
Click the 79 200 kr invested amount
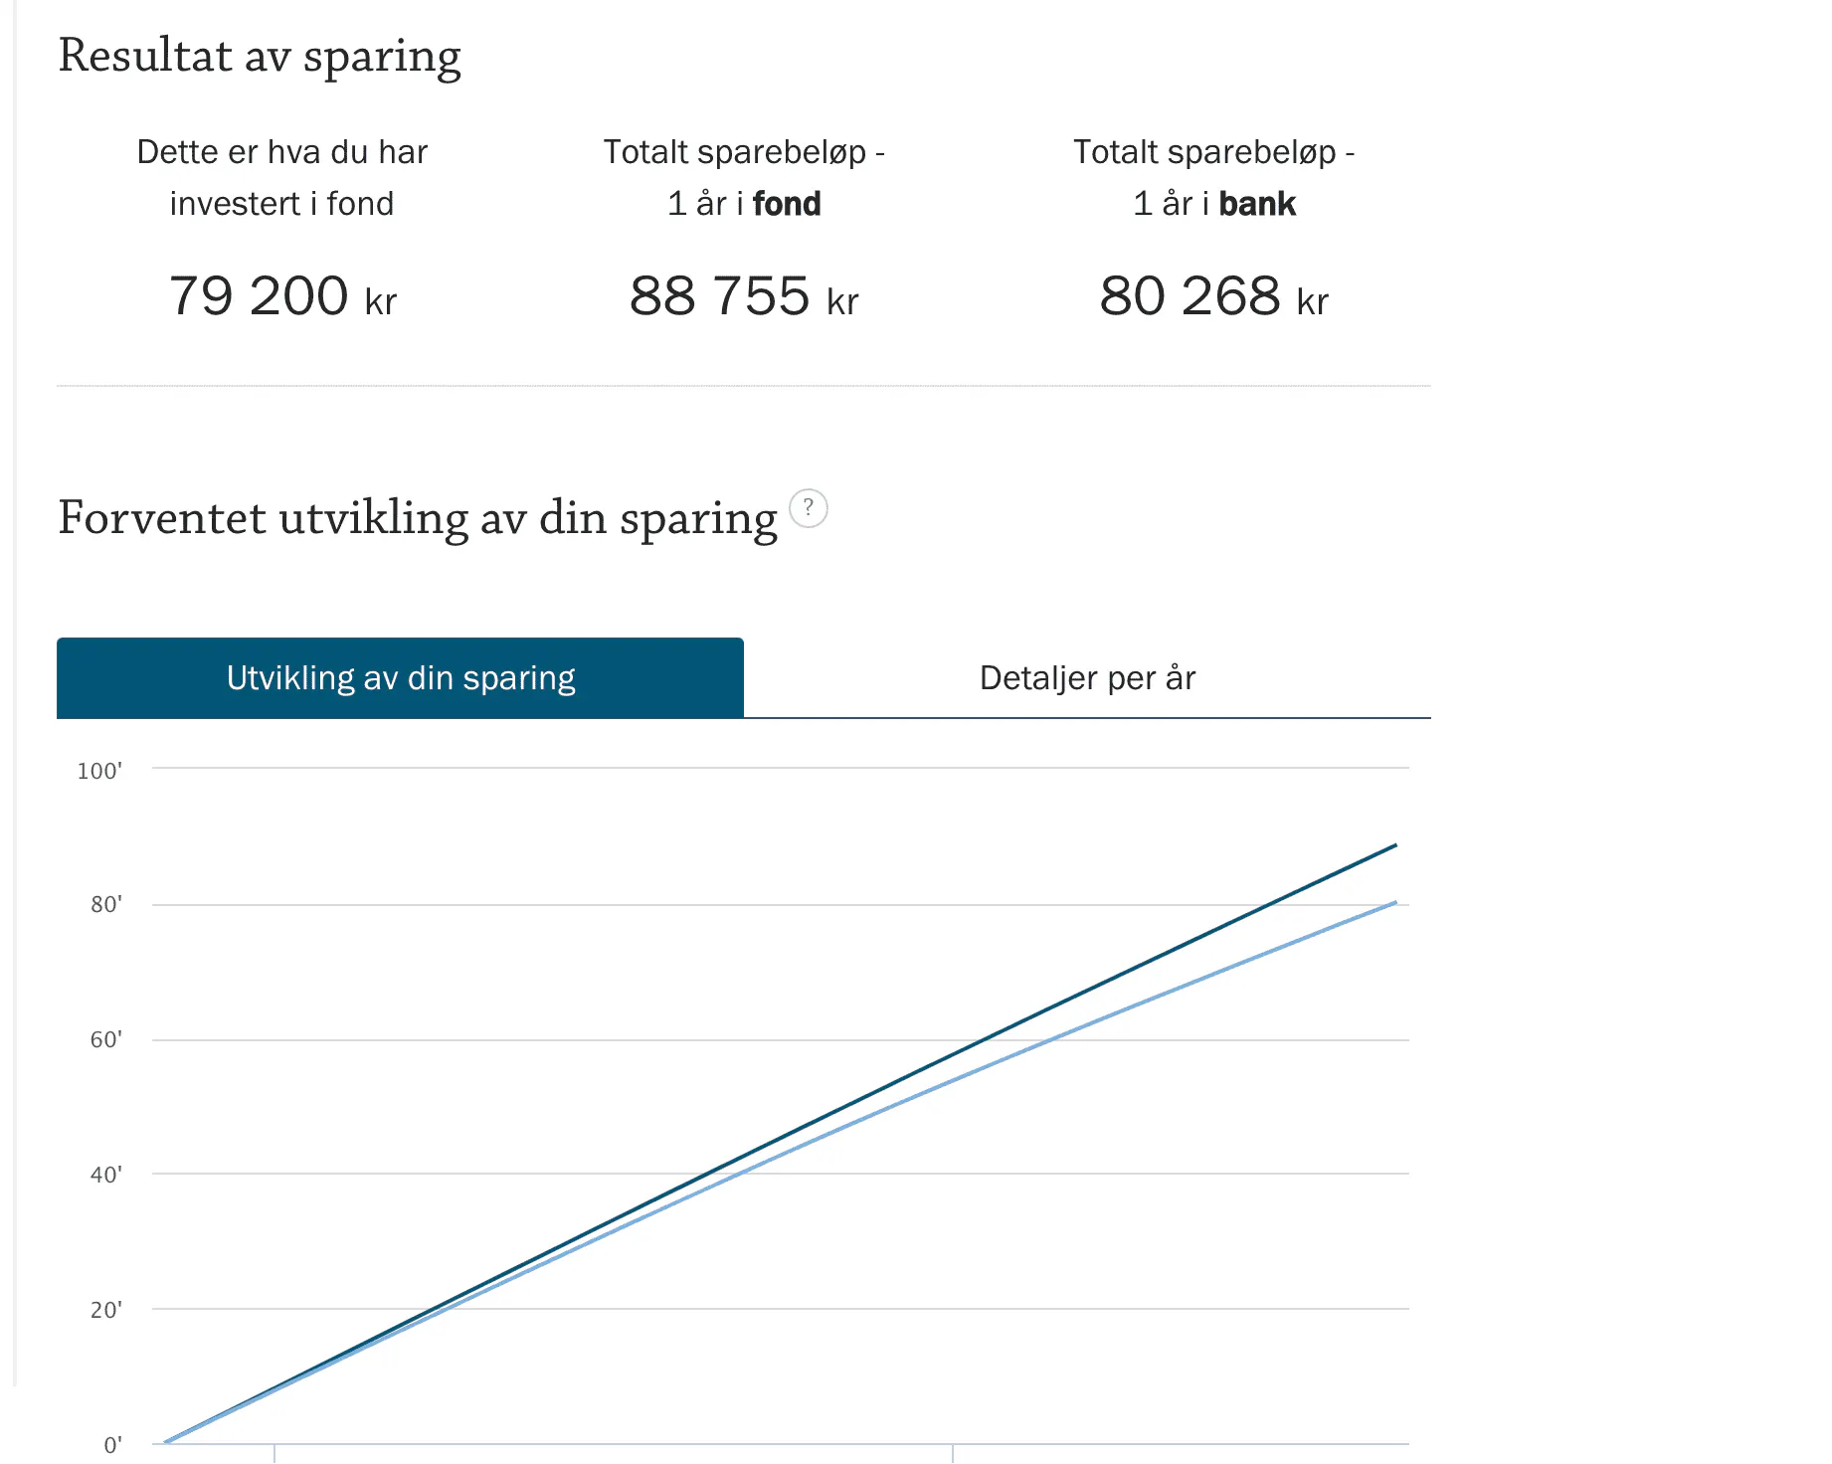pyautogui.click(x=282, y=296)
